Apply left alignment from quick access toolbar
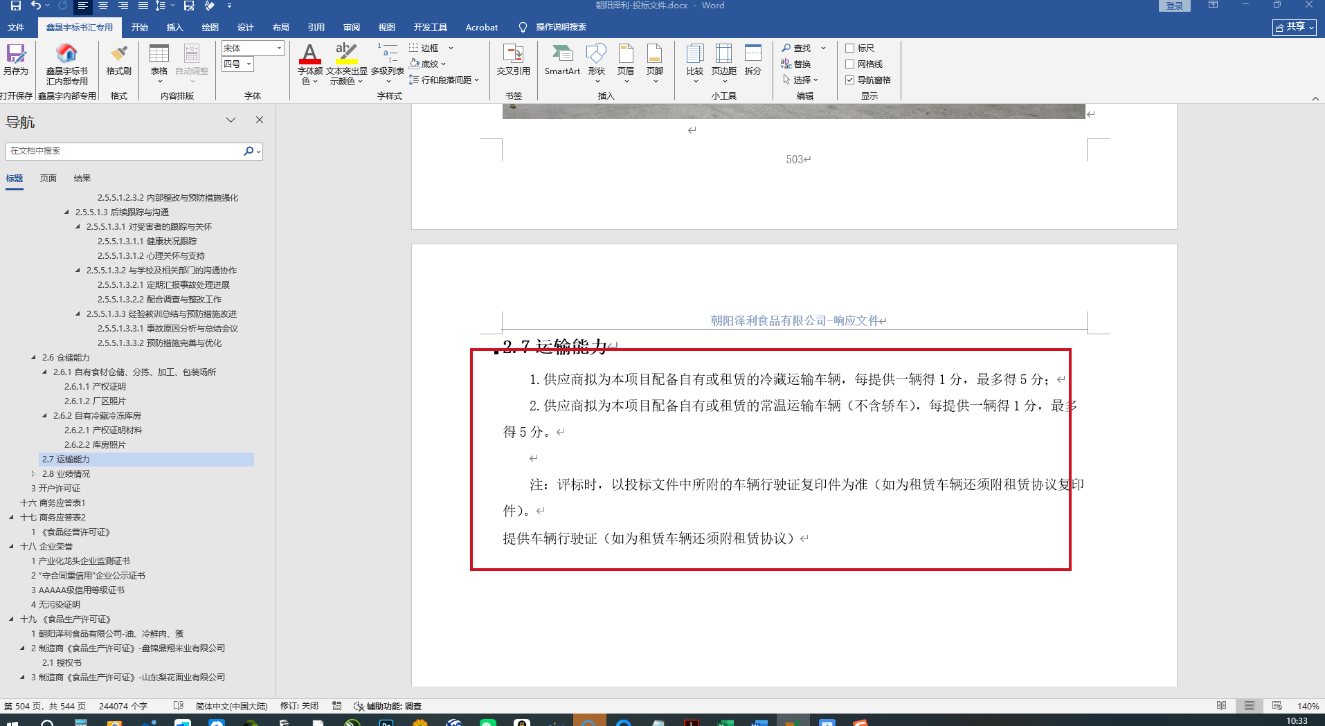Viewport: 1325px width, 726px height. tap(82, 6)
